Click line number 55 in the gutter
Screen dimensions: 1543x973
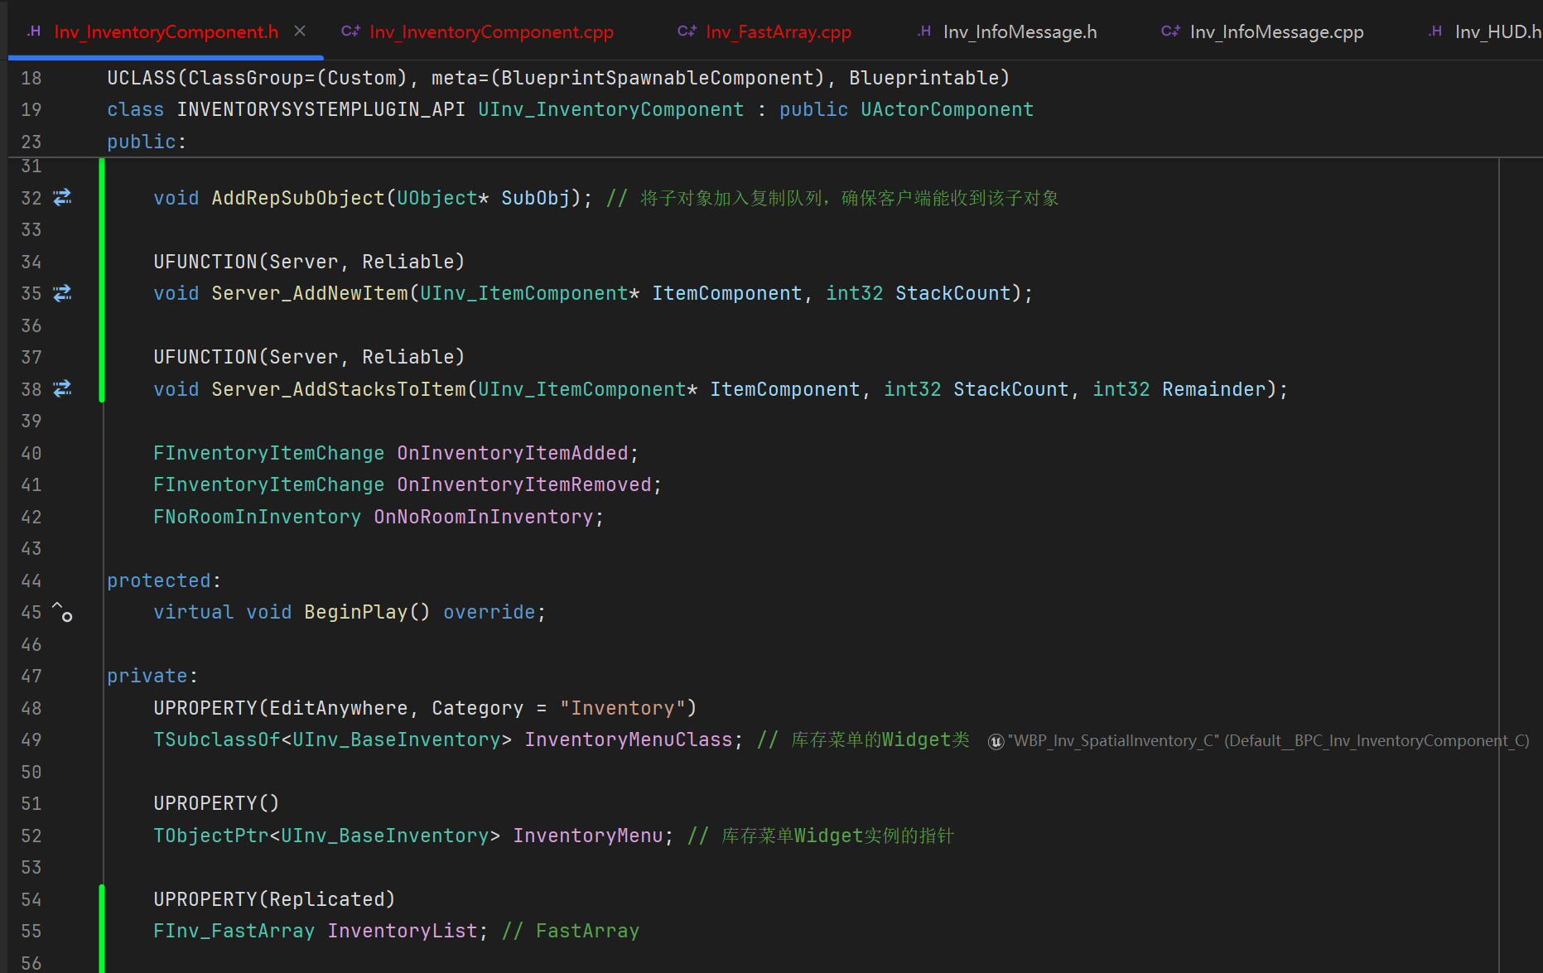point(31,931)
